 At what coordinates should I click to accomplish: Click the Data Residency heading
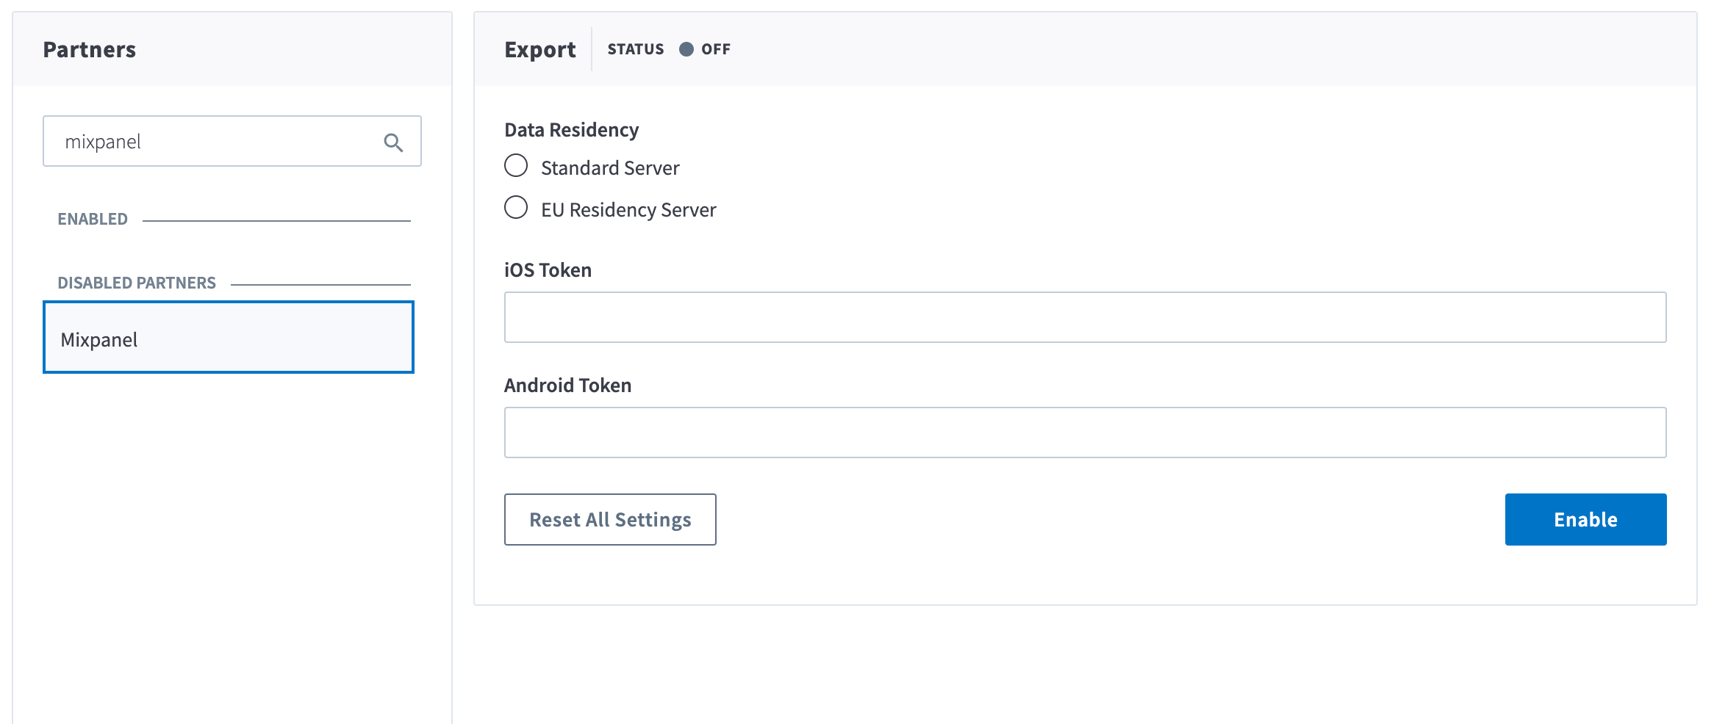point(571,130)
